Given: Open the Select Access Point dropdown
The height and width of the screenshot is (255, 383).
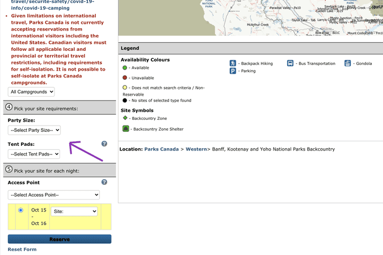Looking at the screenshot, I should pyautogui.click(x=54, y=195).
